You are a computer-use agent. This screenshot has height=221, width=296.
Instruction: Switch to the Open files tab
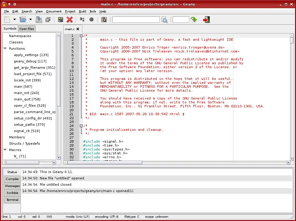pos(27,29)
